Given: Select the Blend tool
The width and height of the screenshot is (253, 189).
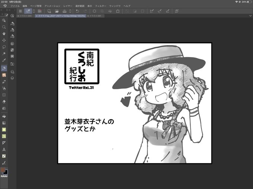Looking at the screenshot, I should click(4, 108).
